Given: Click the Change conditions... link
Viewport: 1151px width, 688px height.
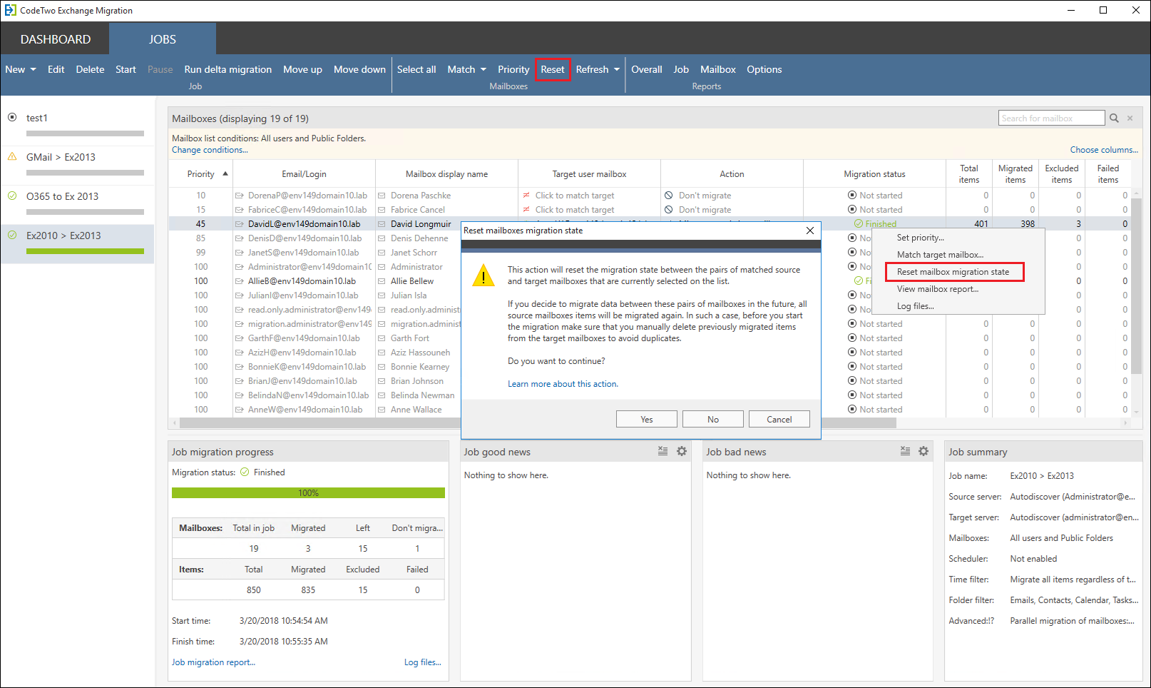Looking at the screenshot, I should click(x=210, y=150).
